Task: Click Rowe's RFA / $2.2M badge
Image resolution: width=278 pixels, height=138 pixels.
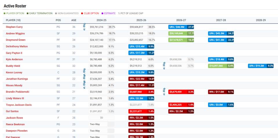Action: [x=141, y=118]
